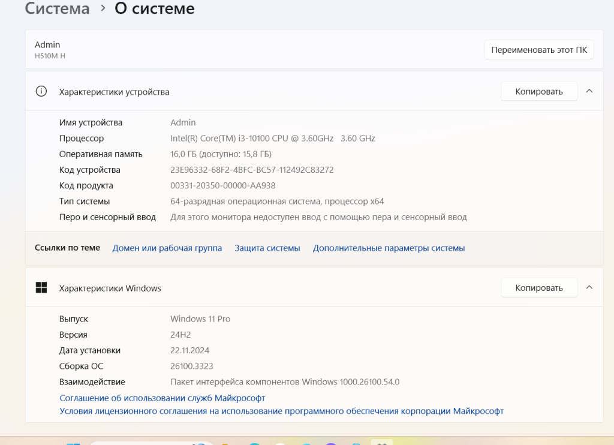This screenshot has width=614, height=445.
Task: Click the Код устройства value text
Action: click(252, 170)
